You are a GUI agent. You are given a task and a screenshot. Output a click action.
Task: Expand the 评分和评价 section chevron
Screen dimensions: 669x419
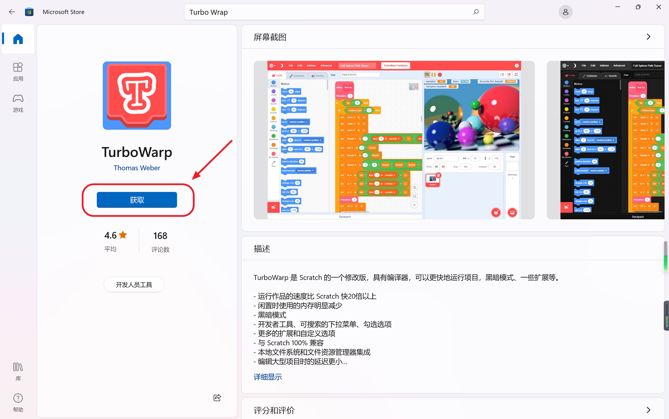(648, 410)
